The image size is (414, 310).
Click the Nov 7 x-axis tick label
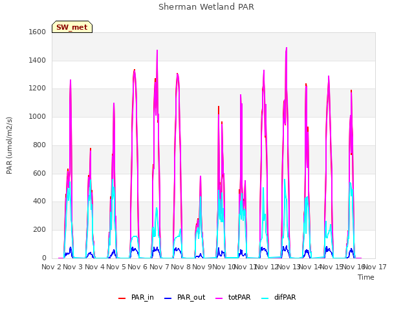pos(159,267)
